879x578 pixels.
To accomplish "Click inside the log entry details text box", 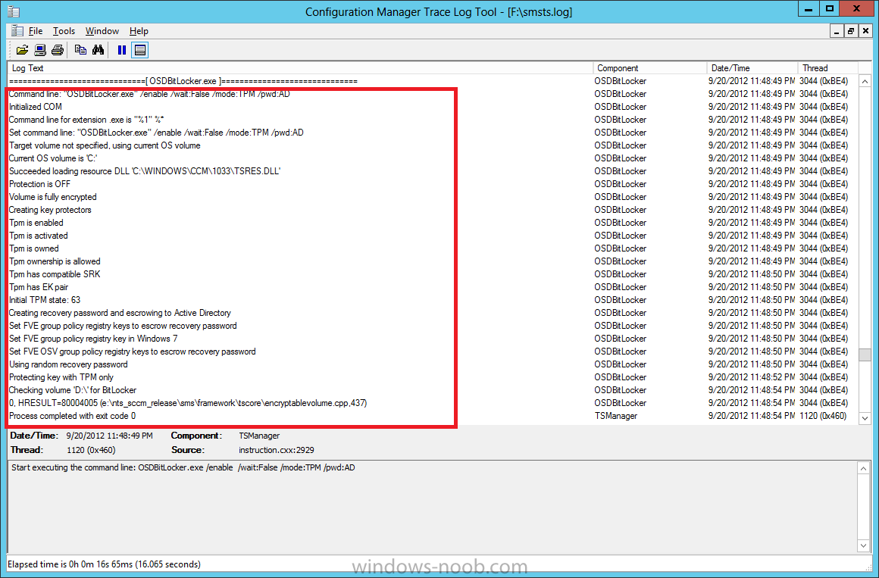I will (432, 507).
